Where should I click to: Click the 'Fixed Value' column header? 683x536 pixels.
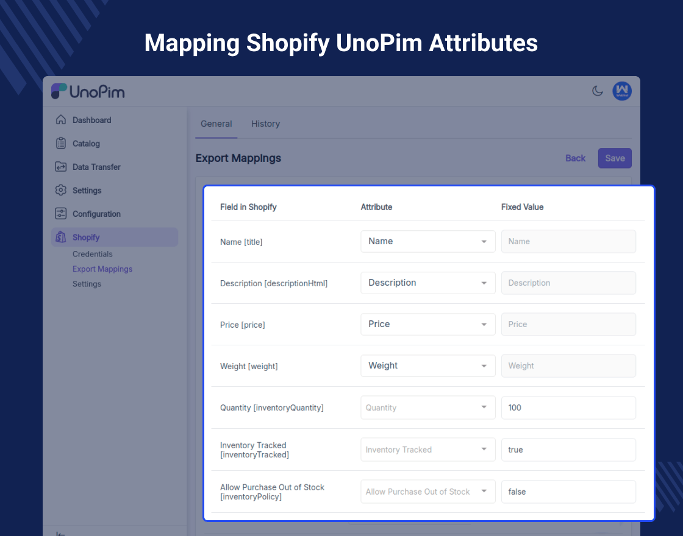coord(522,207)
